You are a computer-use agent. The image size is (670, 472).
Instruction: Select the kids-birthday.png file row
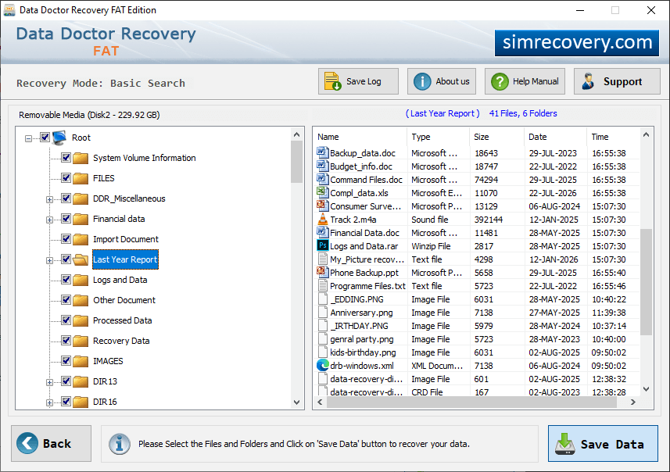pyautogui.click(x=478, y=352)
